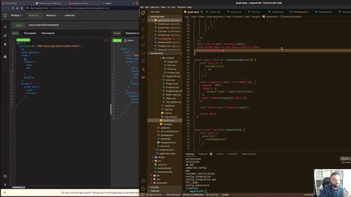Expand the Outline section
Image resolution: width=351 pixels, height=197 pixels.
(155, 187)
